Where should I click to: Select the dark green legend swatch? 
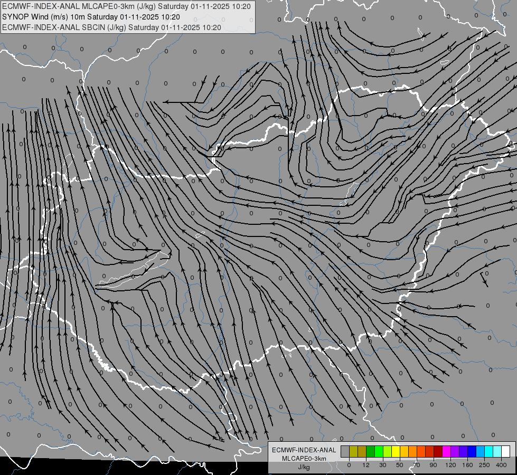pyautogui.click(x=370, y=452)
